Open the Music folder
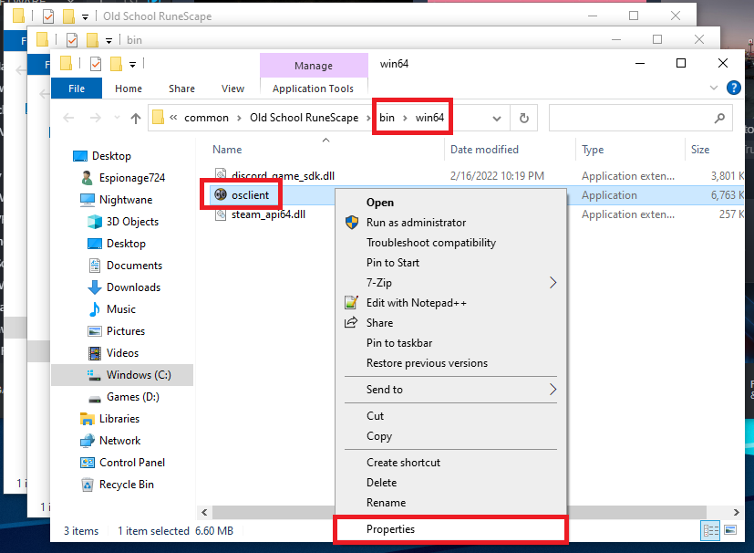This screenshot has width=754, height=553. pos(120,309)
